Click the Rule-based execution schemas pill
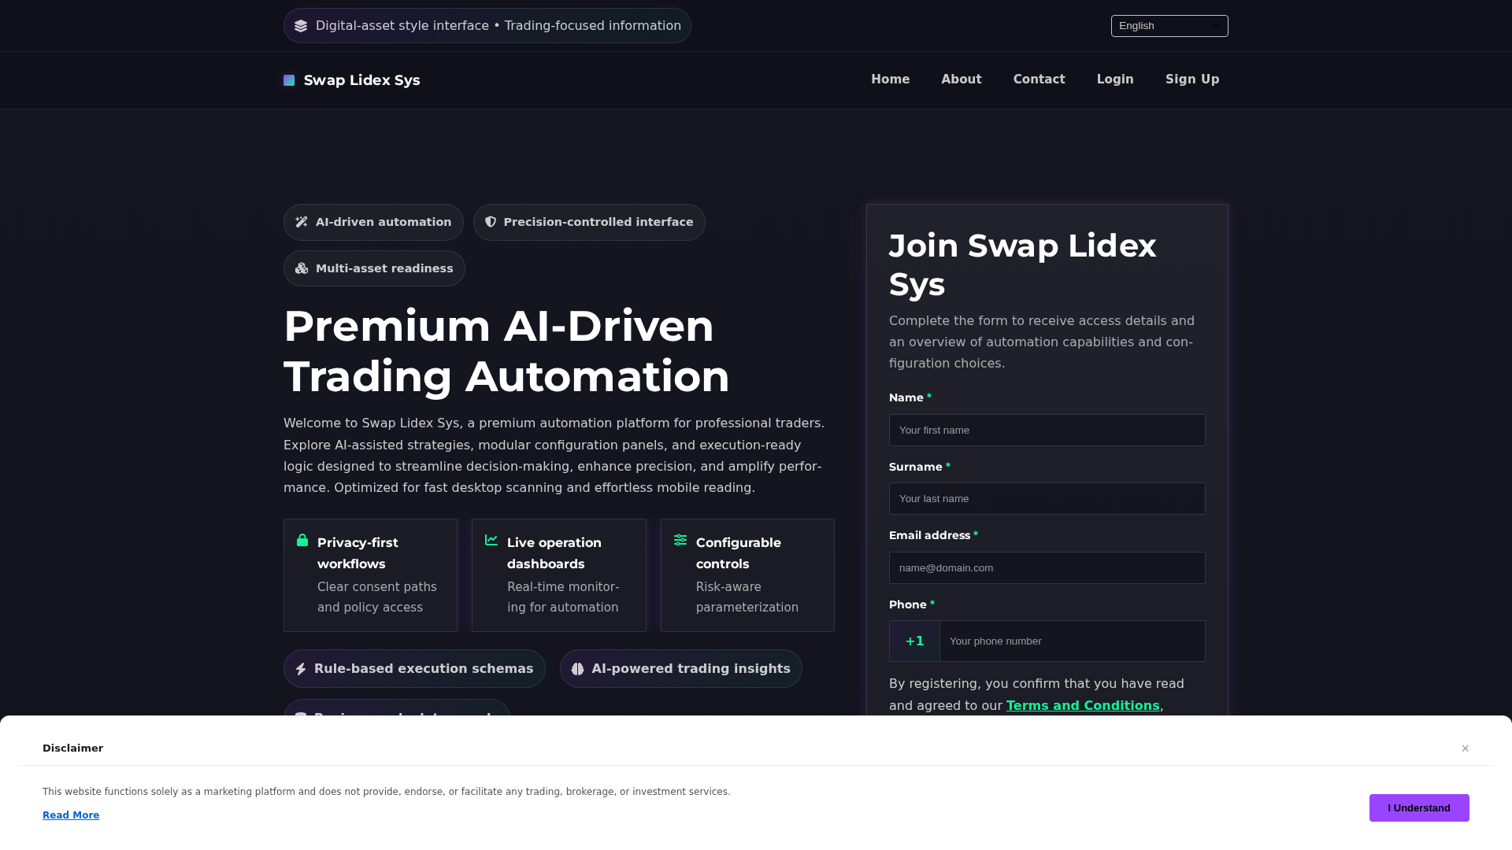The height and width of the screenshot is (850, 1512). pyautogui.click(x=414, y=669)
